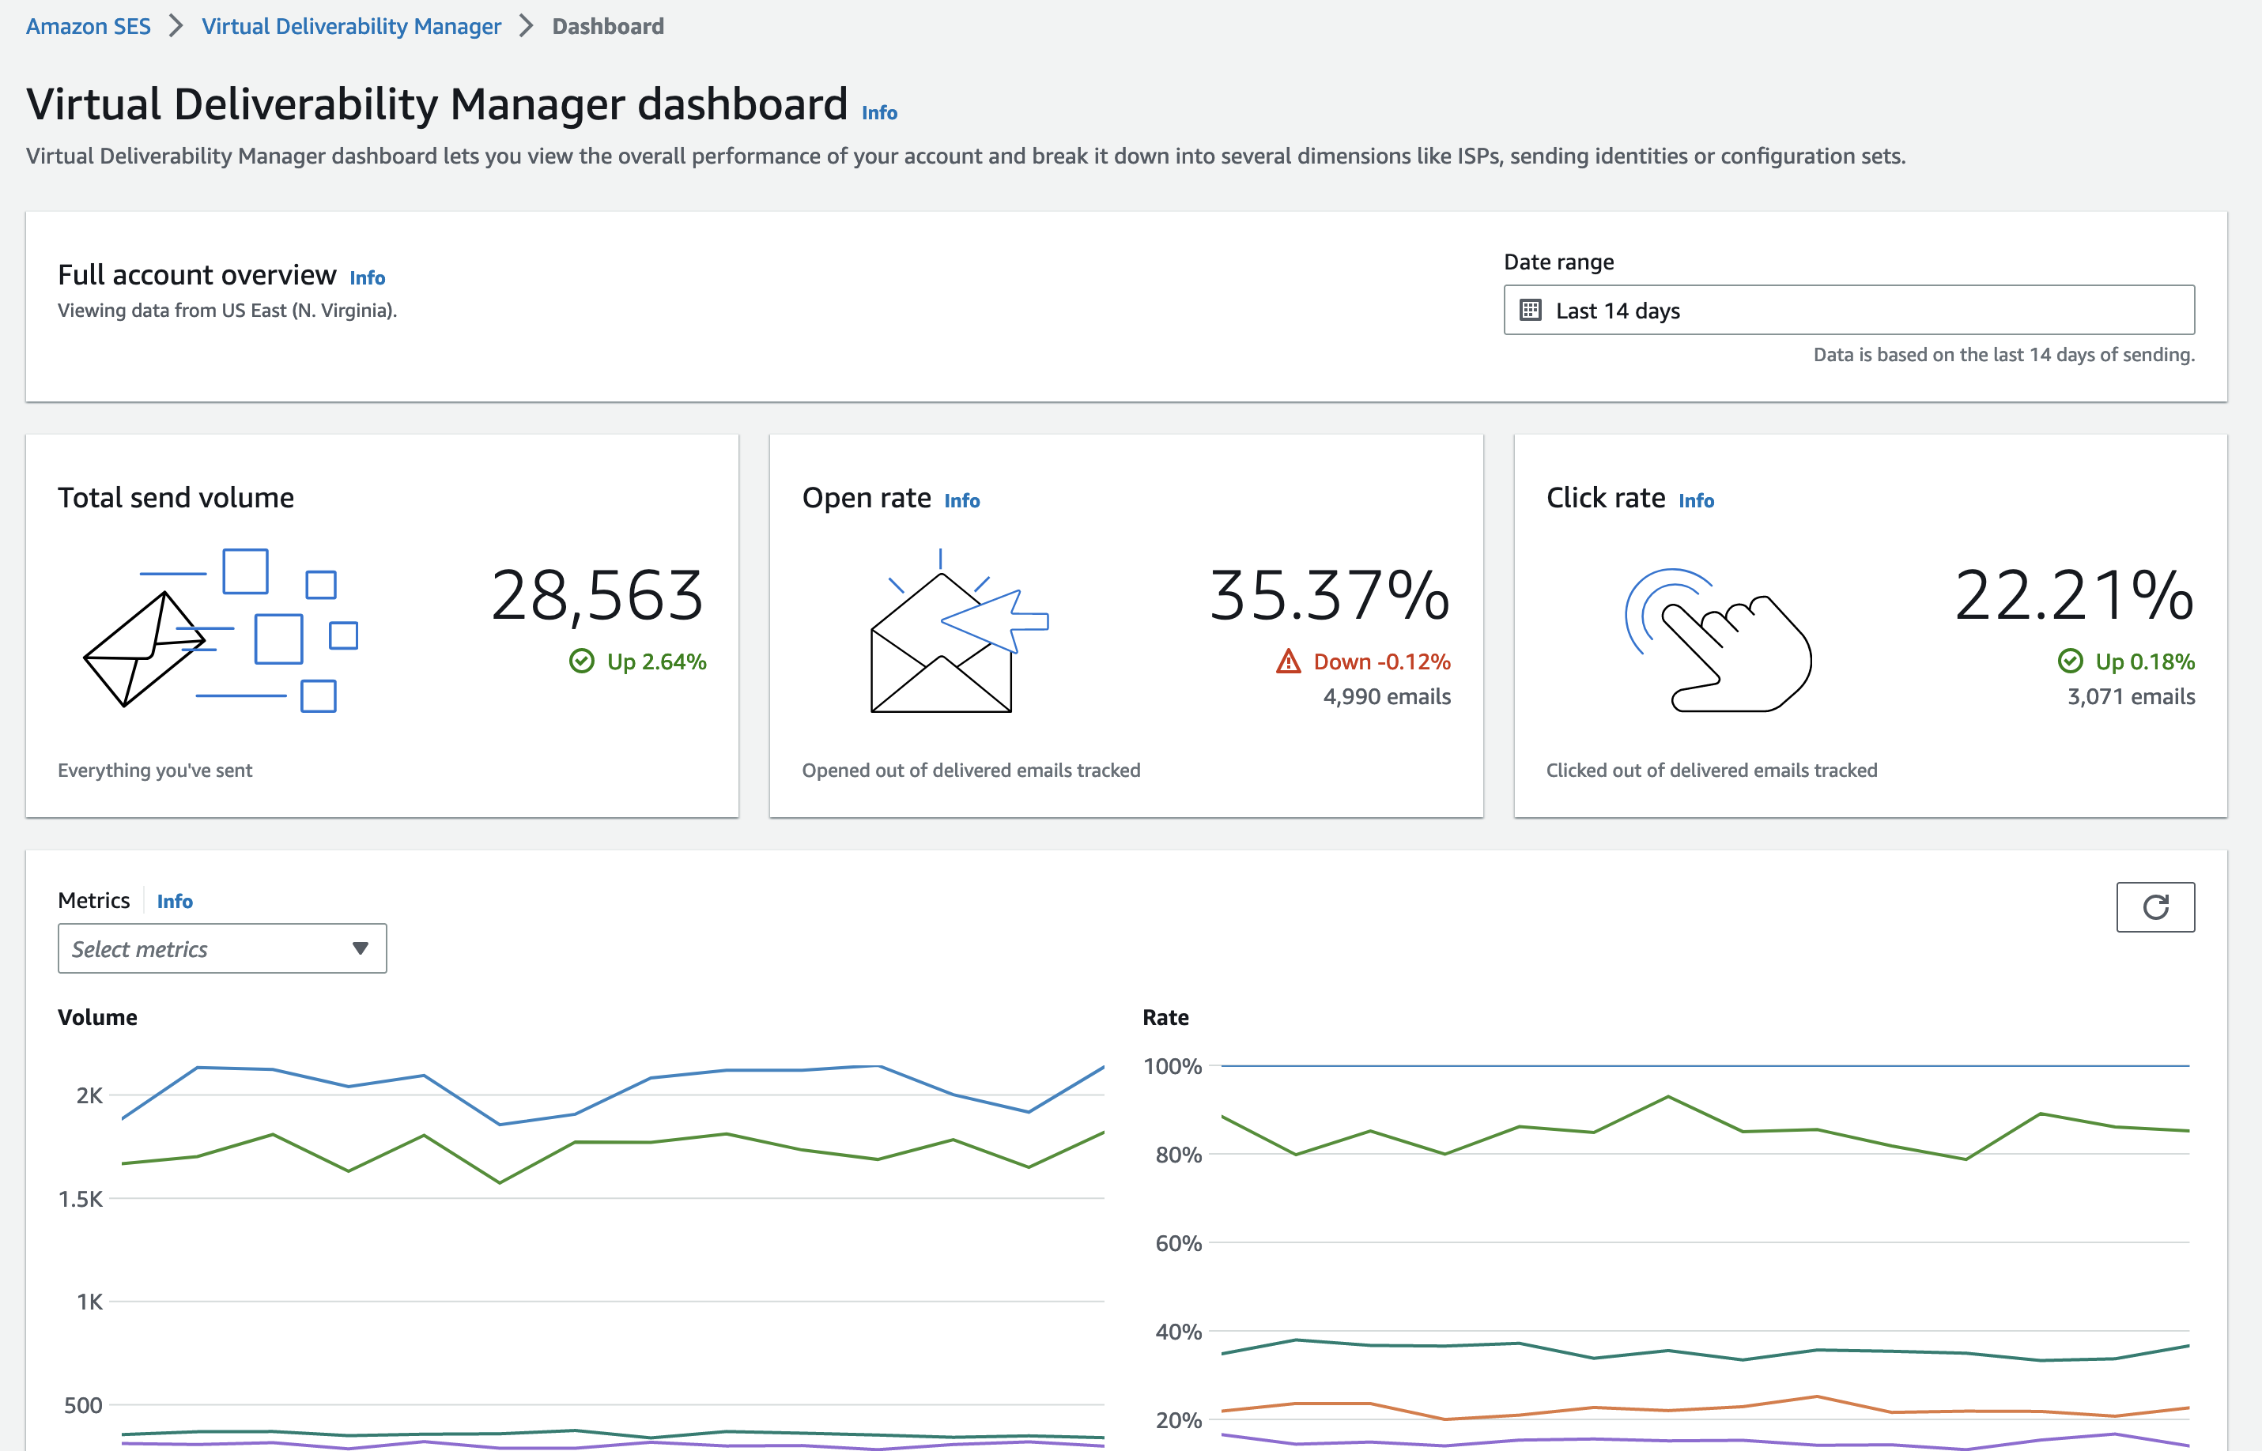Click the blue line in Volume chart
The height and width of the screenshot is (1451, 2262).
point(727,1070)
